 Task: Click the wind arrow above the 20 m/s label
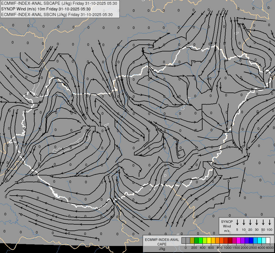click(x=250, y=222)
